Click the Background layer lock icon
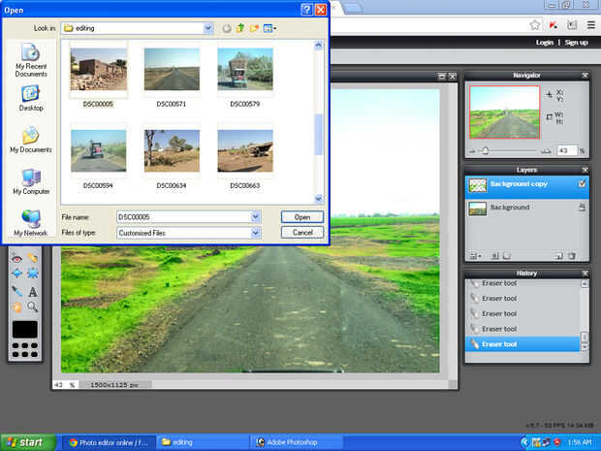 (582, 208)
